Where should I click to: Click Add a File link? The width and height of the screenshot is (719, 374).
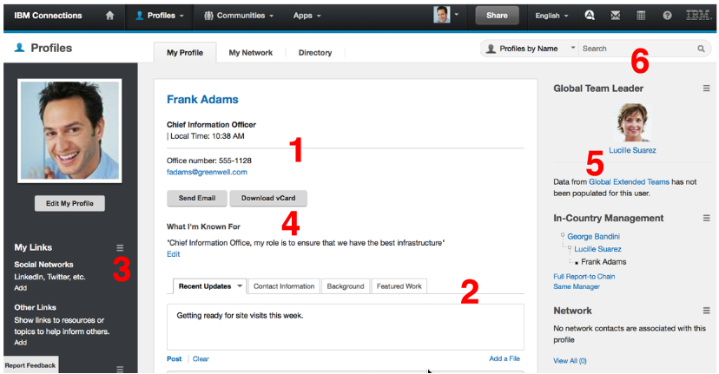tap(505, 358)
